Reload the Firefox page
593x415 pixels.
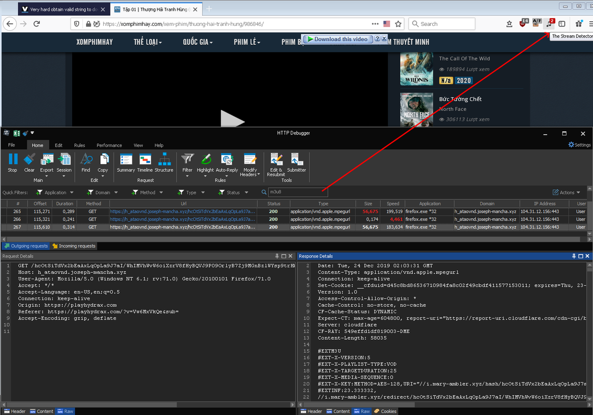click(37, 24)
